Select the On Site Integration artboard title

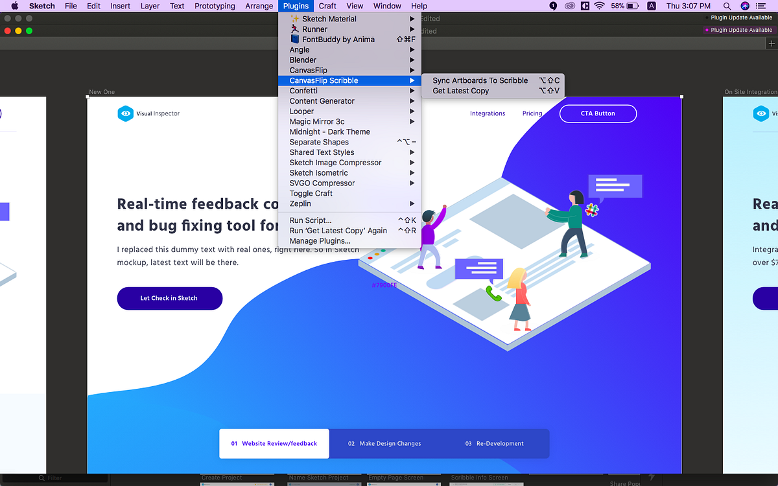tap(751, 92)
